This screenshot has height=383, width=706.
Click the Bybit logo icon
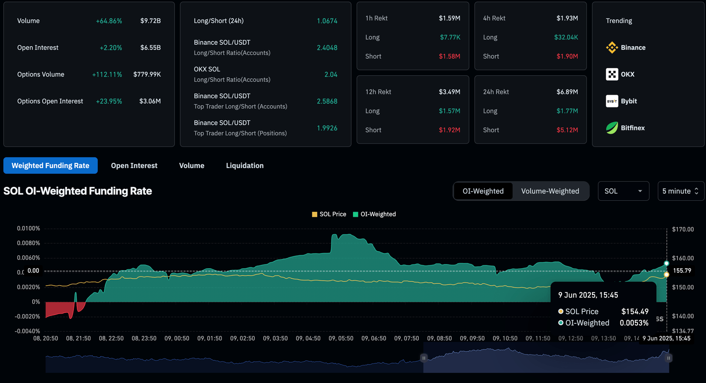(612, 101)
